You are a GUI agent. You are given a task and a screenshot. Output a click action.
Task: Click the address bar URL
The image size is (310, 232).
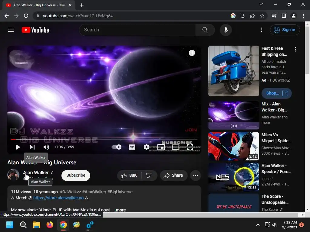[x=78, y=16]
